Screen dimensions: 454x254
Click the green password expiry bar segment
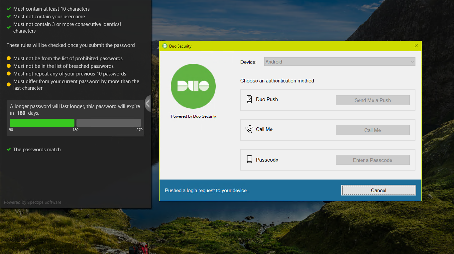[42, 123]
